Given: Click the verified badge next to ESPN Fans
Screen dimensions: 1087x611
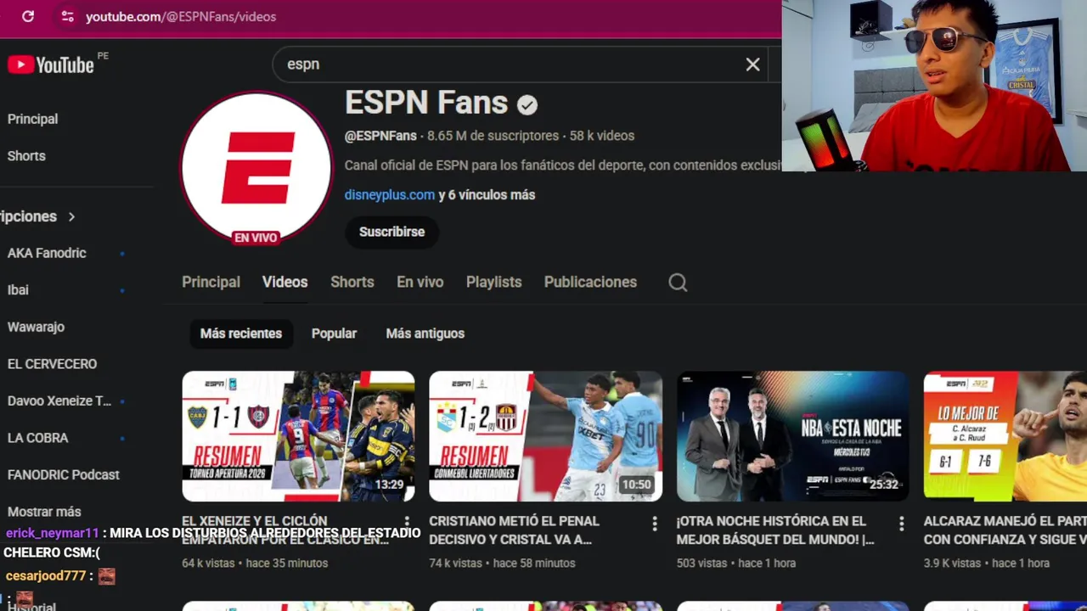Looking at the screenshot, I should tap(527, 104).
